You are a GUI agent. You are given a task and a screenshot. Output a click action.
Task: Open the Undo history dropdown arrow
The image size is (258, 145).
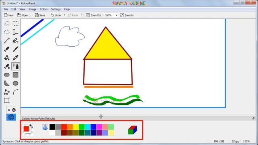click(64, 15)
